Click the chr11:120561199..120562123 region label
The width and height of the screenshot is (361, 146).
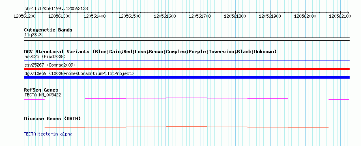point(56,8)
